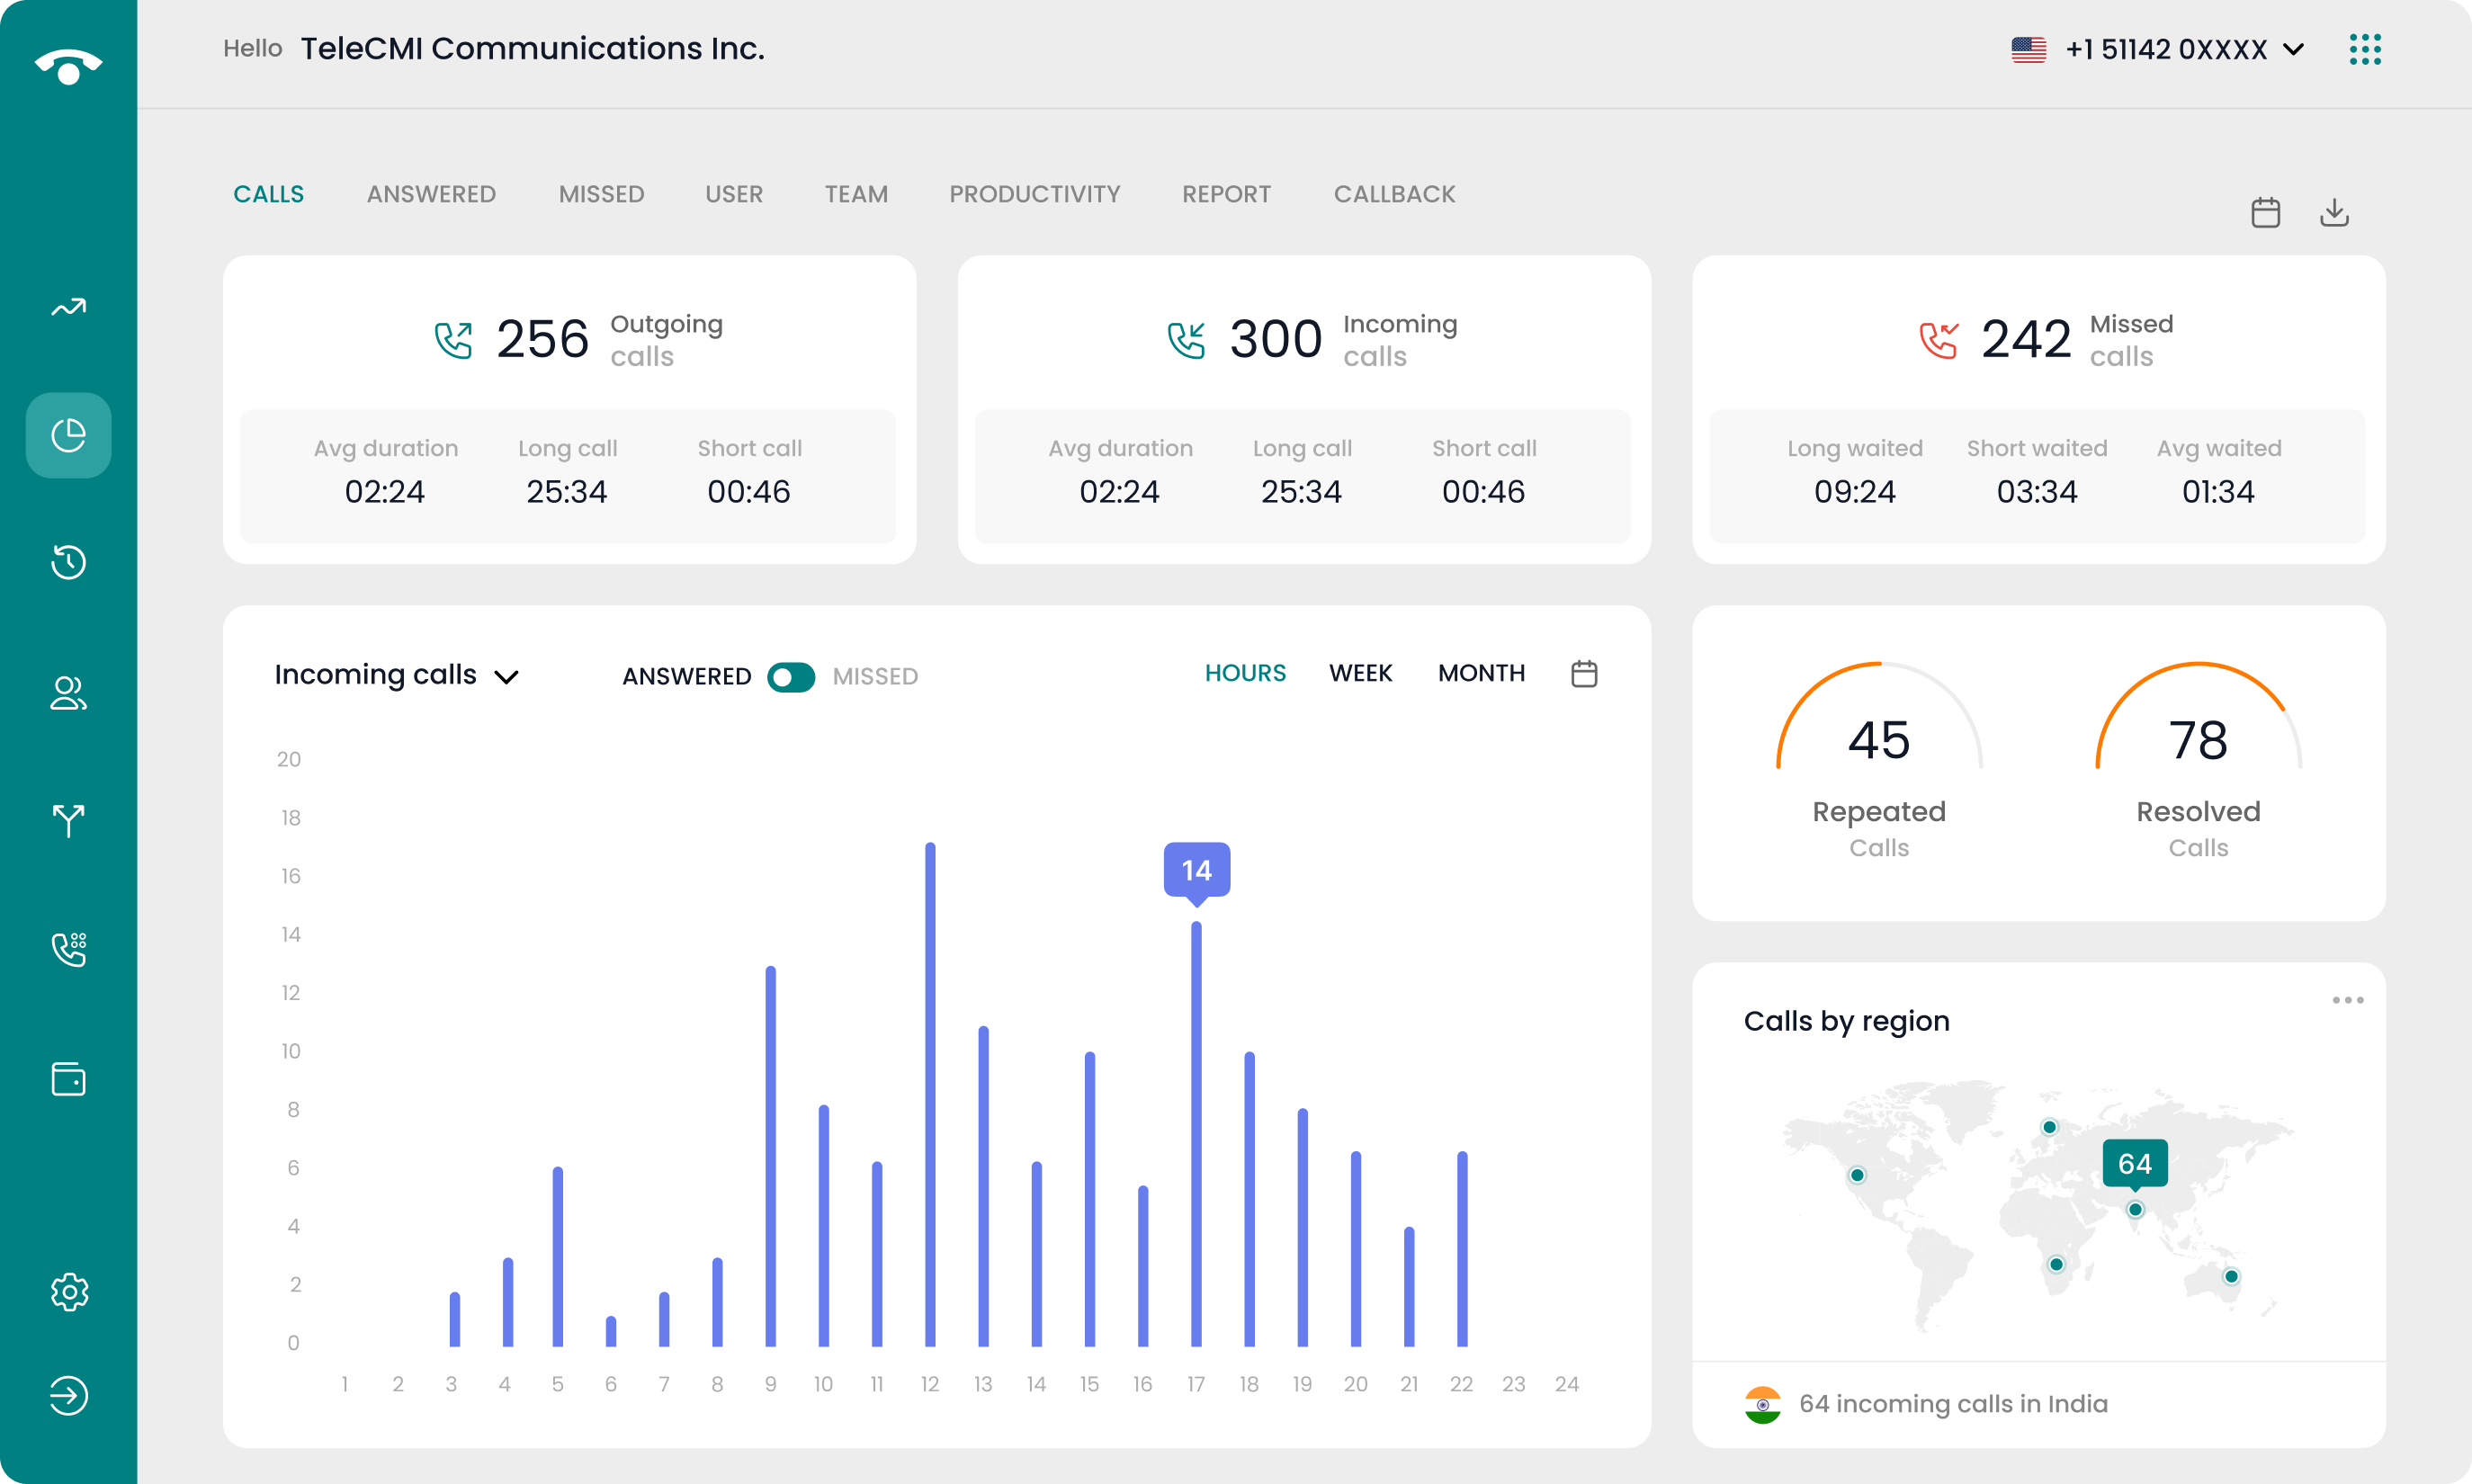Switch to the CALLS tab

[269, 194]
